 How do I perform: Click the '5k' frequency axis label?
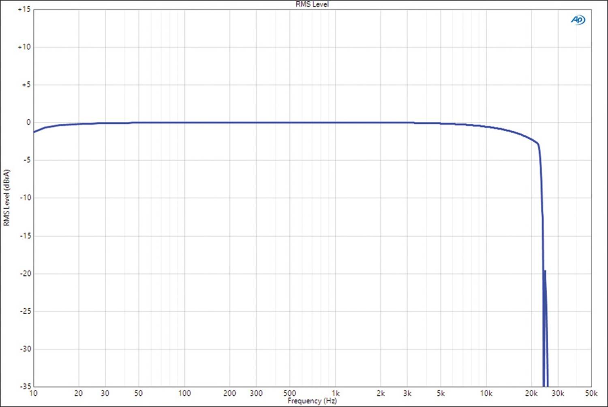point(441,393)
